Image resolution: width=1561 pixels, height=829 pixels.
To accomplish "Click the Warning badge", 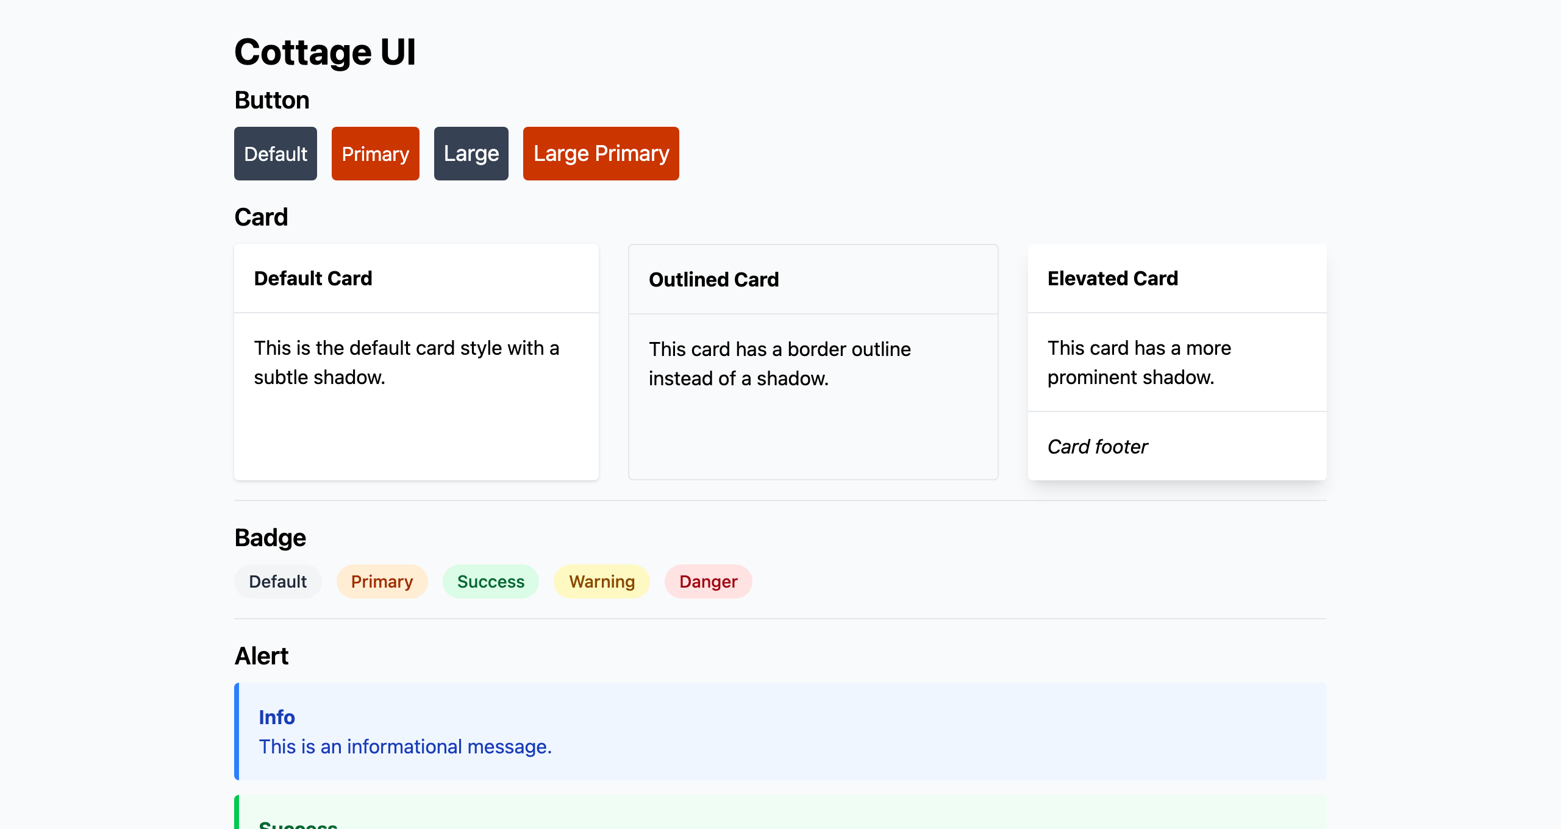I will click(602, 582).
